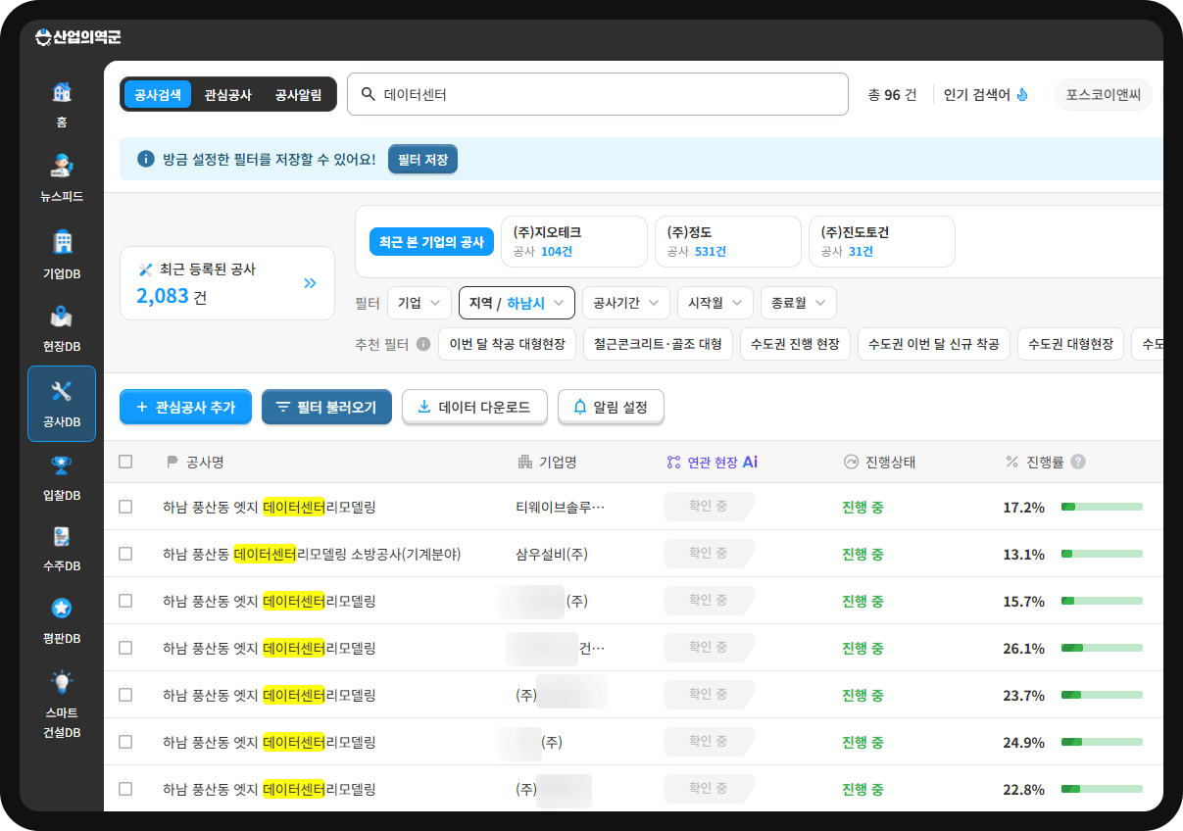Screen dimensions: 1183x831
Task: Click the search magnifier icon
Action: coord(369,94)
